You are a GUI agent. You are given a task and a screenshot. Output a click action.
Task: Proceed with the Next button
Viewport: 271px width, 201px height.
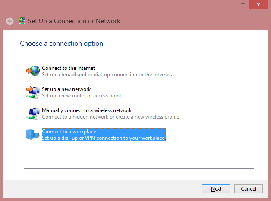click(216, 189)
